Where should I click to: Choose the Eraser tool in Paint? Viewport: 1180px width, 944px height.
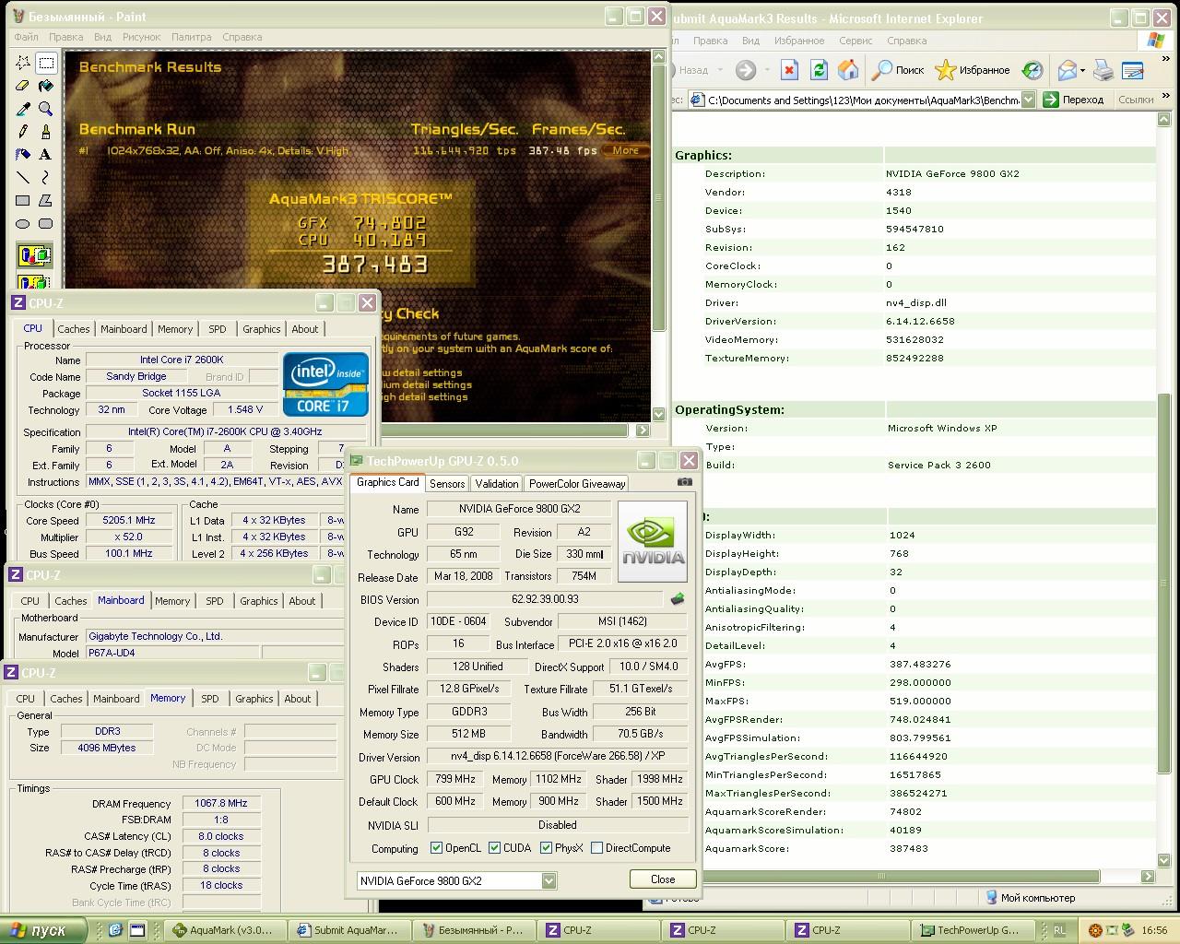point(23,86)
